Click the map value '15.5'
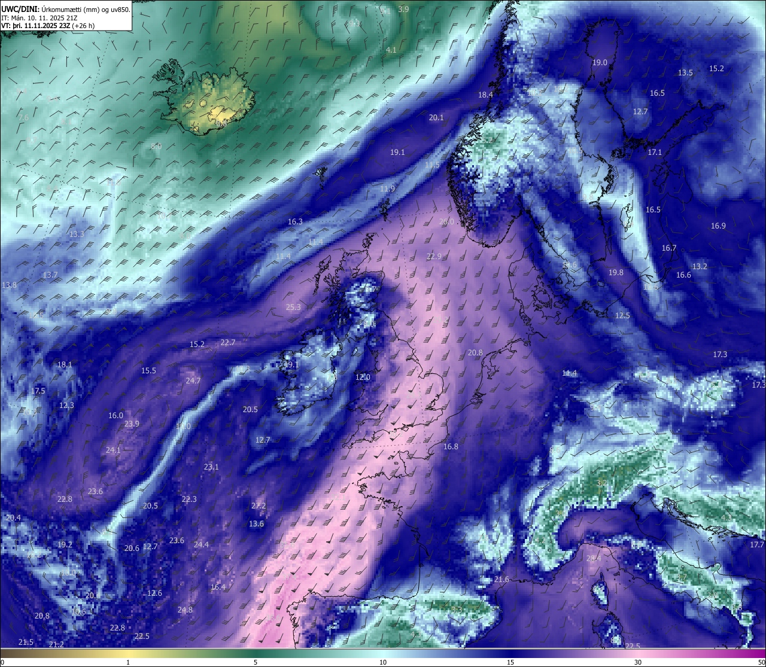The image size is (766, 667). (148, 370)
